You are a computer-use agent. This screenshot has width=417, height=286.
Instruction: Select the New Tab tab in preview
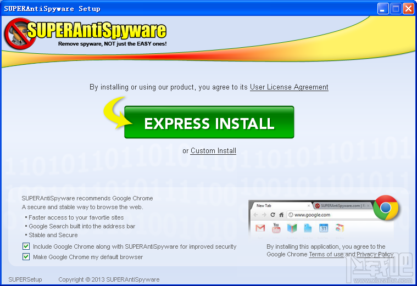(x=282, y=206)
